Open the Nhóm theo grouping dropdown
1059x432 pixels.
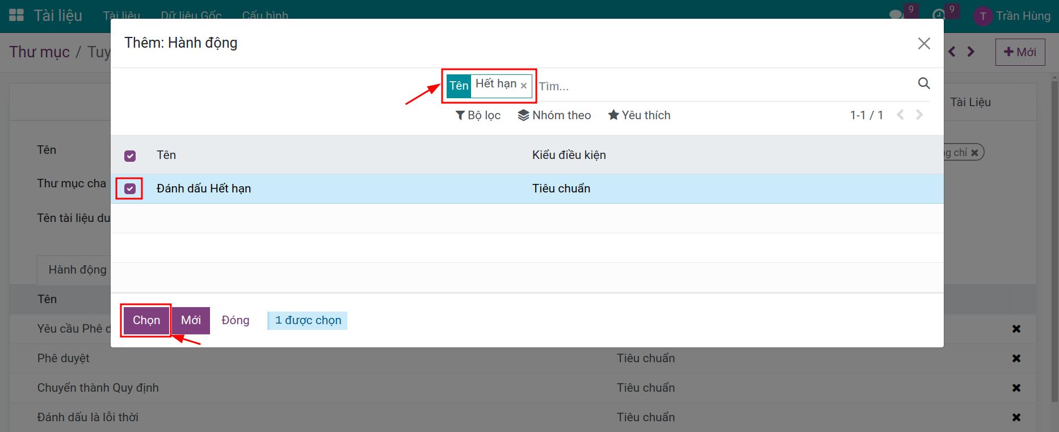[x=554, y=115]
